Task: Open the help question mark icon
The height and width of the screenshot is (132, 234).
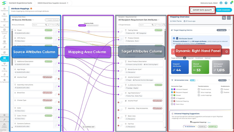Action: coord(226,3)
